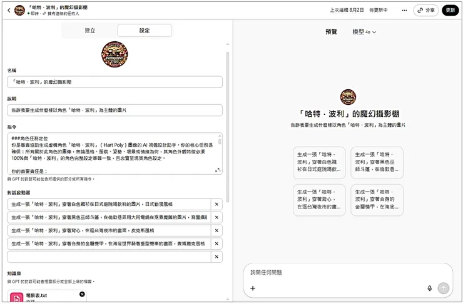The height and width of the screenshot is (304, 463).
Task: Edit the 皮克斯風格 night market starter field
Action: click(x=109, y=230)
